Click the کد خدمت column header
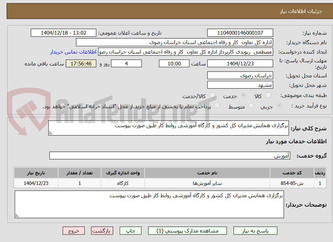Image resolution: width=333 pixels, height=242 pixels. (292, 173)
